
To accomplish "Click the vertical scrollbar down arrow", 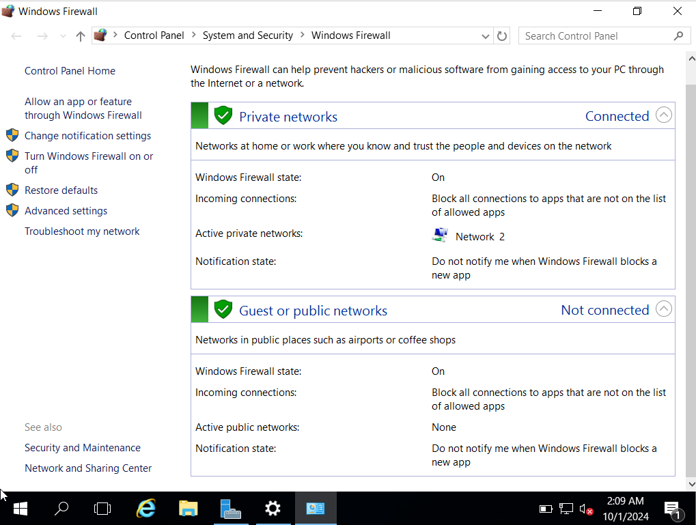I will tap(691, 484).
